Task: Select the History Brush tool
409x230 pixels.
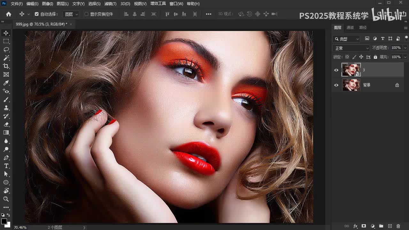Action: tap(6, 116)
